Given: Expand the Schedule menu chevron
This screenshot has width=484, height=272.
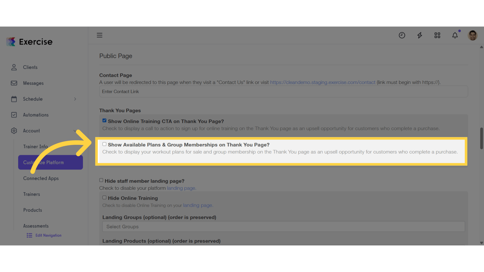Looking at the screenshot, I should click(x=75, y=99).
